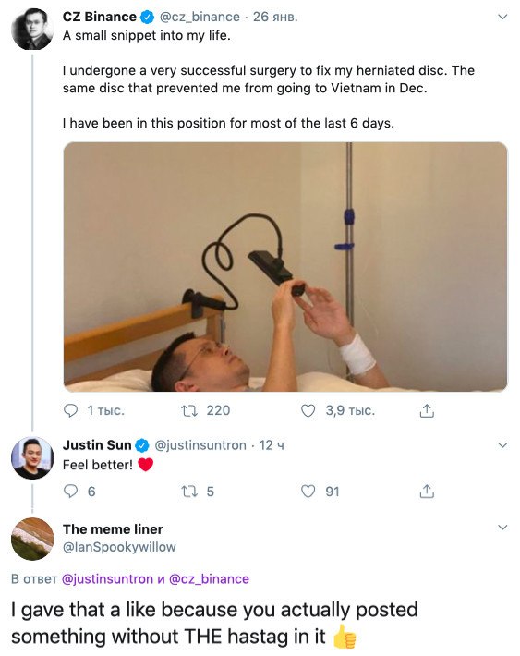Click @cz_binance mention in reply line
The width and height of the screenshot is (520, 656).
click(209, 579)
